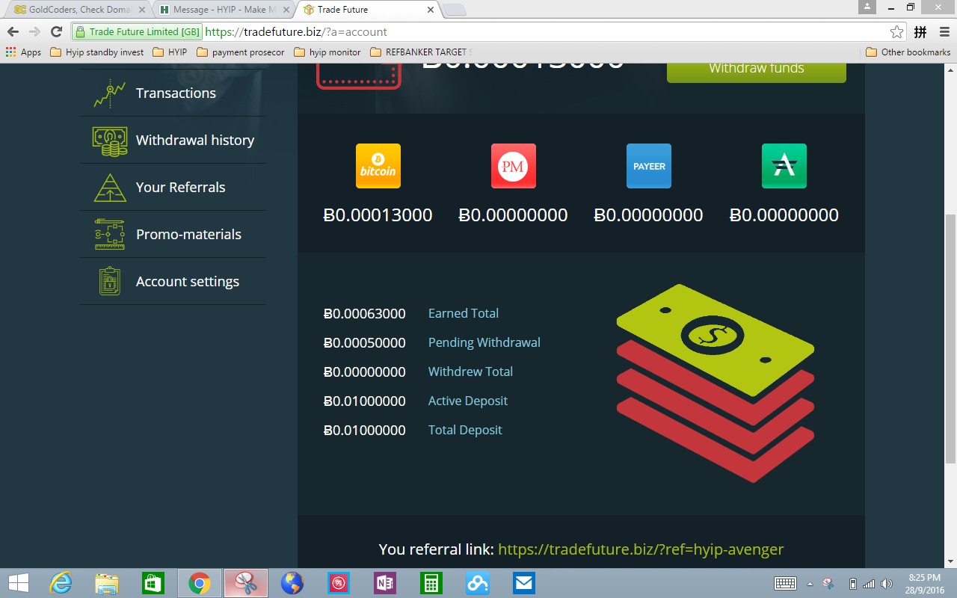Click the Your Referrals pyramid icon
This screenshot has width=957, height=598.
tap(109, 188)
